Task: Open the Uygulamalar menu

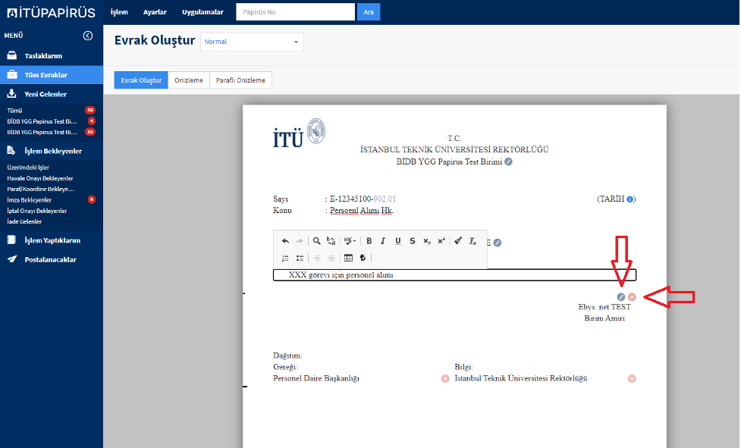Action: tap(203, 12)
